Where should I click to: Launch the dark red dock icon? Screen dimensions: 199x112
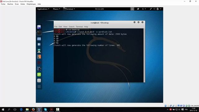[39, 63]
